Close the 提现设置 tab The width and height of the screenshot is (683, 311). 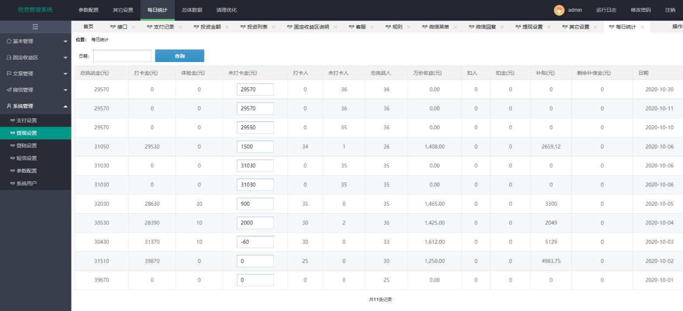pos(548,27)
